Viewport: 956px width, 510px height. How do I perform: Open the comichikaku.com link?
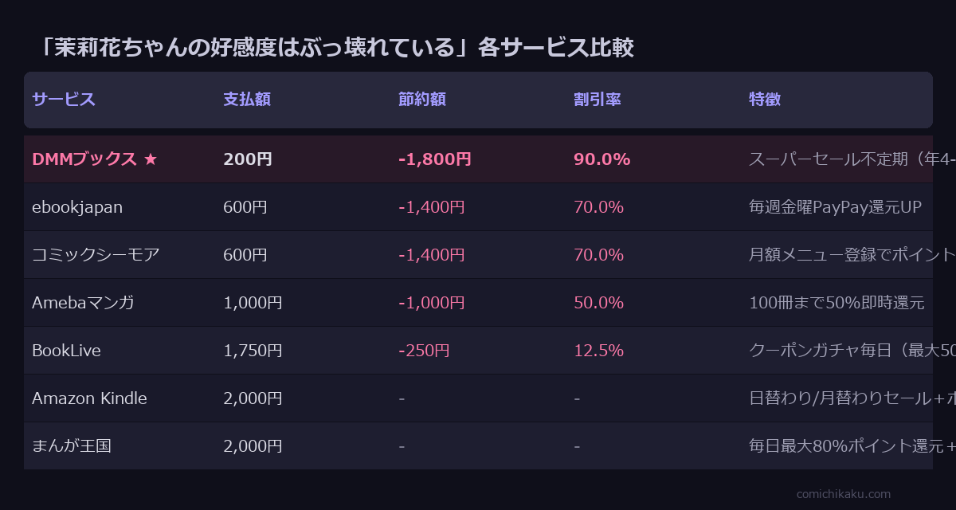click(x=844, y=494)
